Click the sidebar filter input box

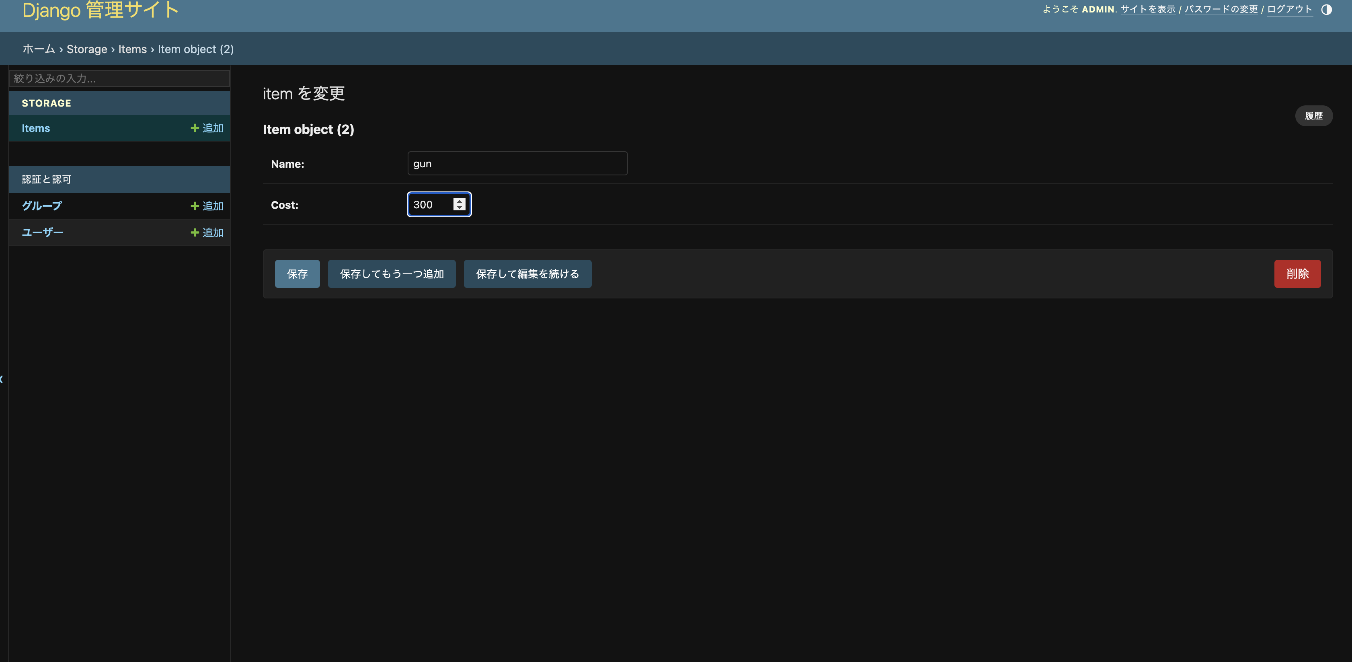pos(119,79)
